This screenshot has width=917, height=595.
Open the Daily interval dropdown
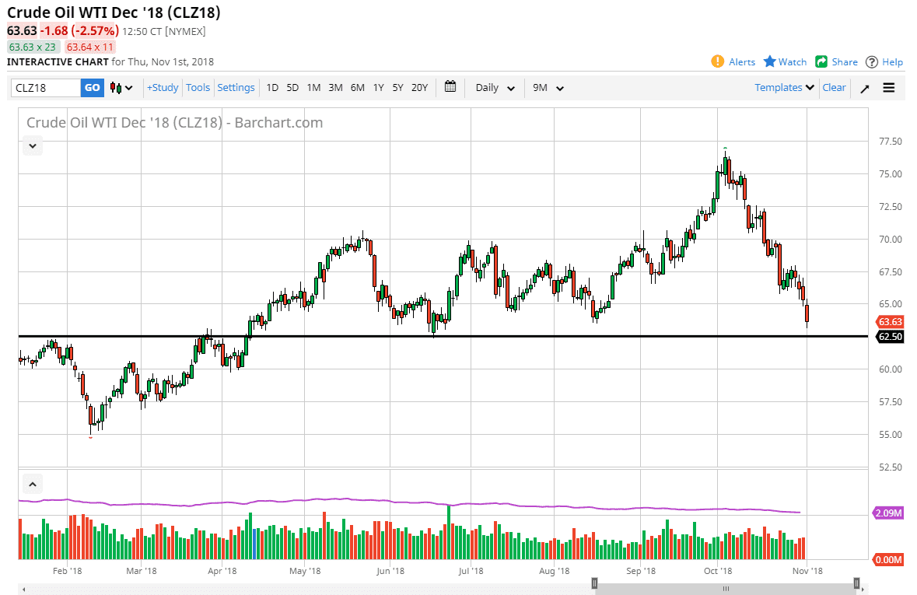pos(493,88)
